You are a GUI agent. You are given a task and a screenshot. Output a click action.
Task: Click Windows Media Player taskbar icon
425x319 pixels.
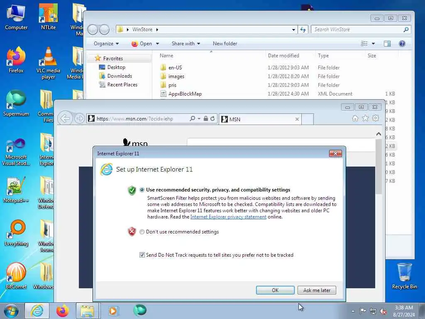click(x=113, y=311)
